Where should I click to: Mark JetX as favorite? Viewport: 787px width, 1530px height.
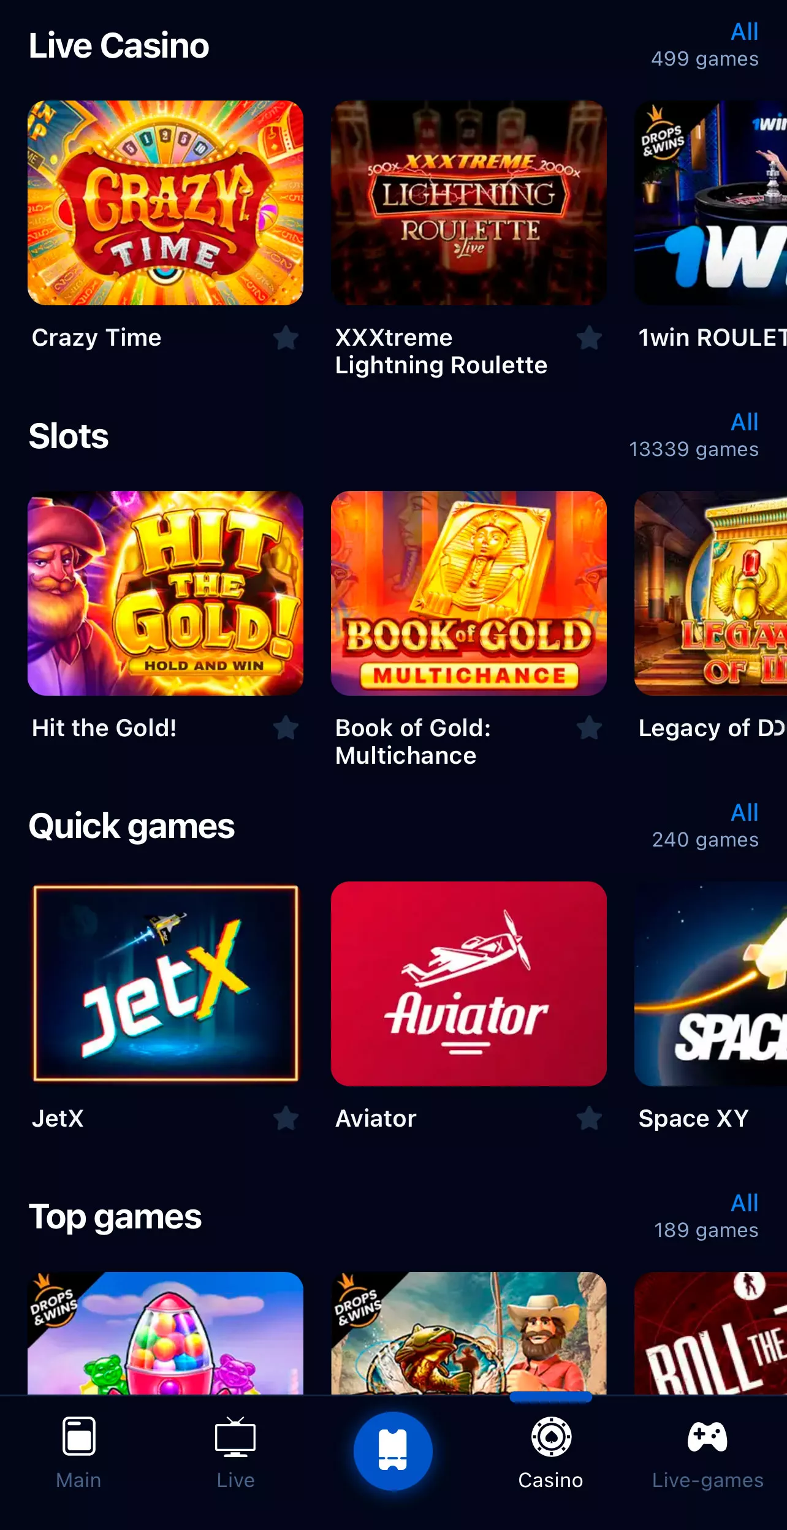[286, 1119]
